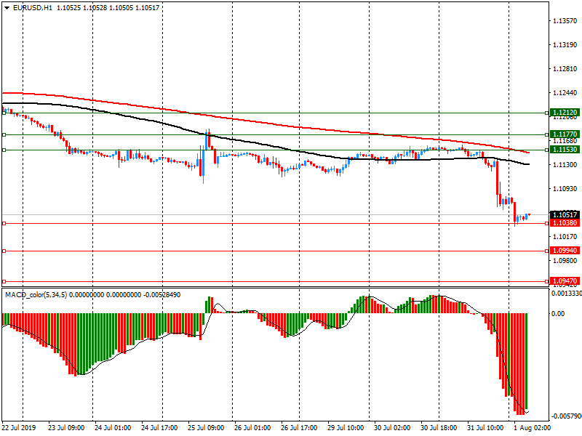The height and width of the screenshot is (436, 582).
Task: Select the 1.10380 red support label
Action: click(x=565, y=223)
